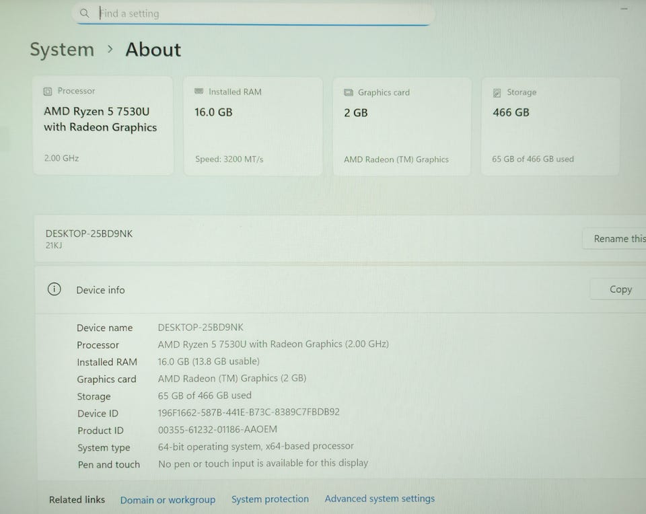The width and height of the screenshot is (646, 514).
Task: Collapse the Device info section header
Action: pos(340,289)
